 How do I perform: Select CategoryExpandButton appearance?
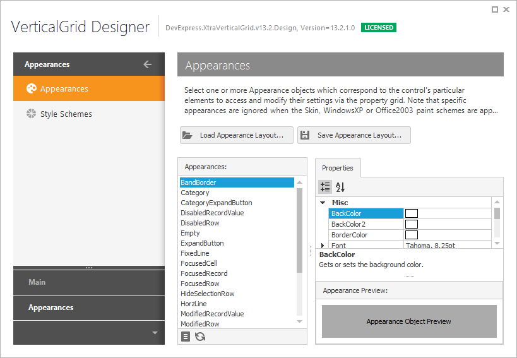[x=237, y=203]
